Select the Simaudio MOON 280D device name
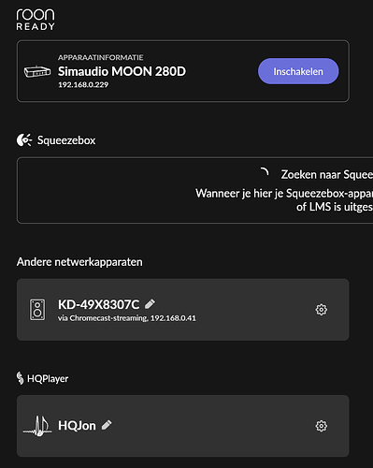373x468 pixels. pos(122,71)
